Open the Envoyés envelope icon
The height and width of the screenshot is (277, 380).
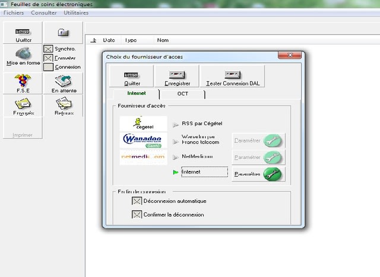click(x=23, y=106)
